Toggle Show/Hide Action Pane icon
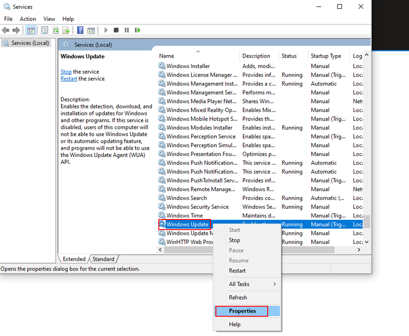The width and height of the screenshot is (409, 336). (91, 30)
